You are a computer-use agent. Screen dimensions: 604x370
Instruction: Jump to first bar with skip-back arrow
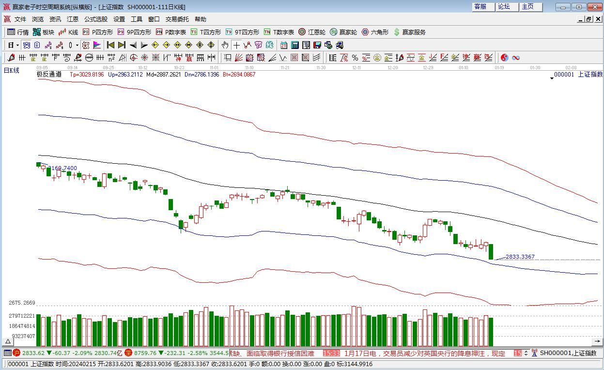(x=110, y=45)
